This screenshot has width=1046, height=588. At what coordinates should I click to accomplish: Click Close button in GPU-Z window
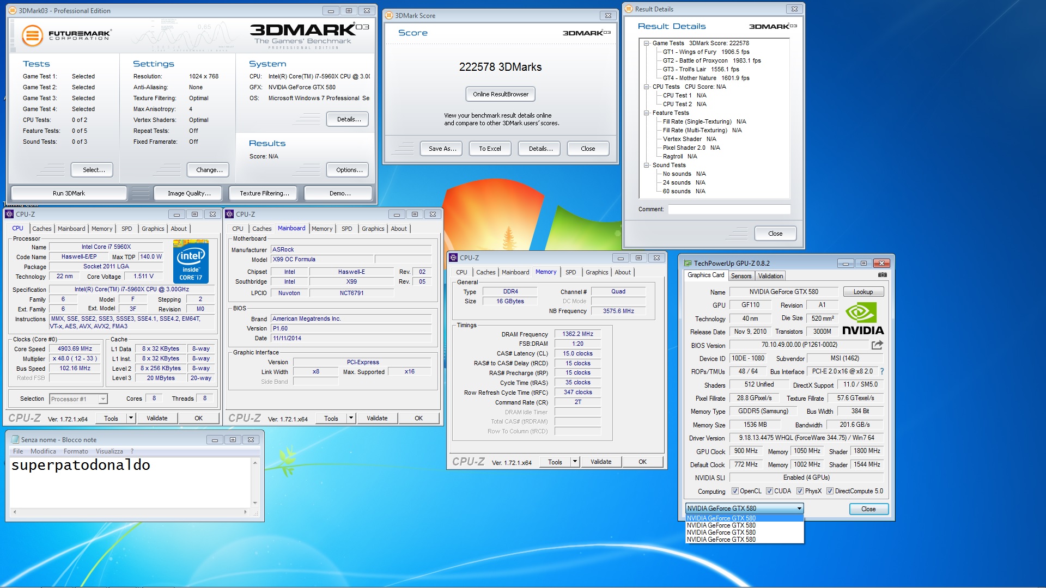click(x=868, y=509)
